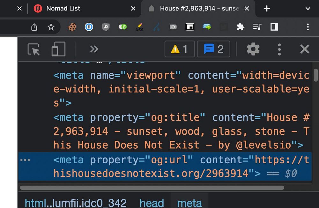Close the leftmost partially visible tab
Viewport: 319px width, 208px height.
(x=19, y=9)
